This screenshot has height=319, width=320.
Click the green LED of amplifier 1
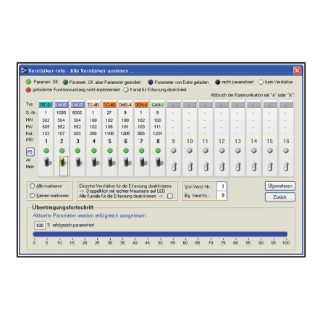click(x=46, y=151)
